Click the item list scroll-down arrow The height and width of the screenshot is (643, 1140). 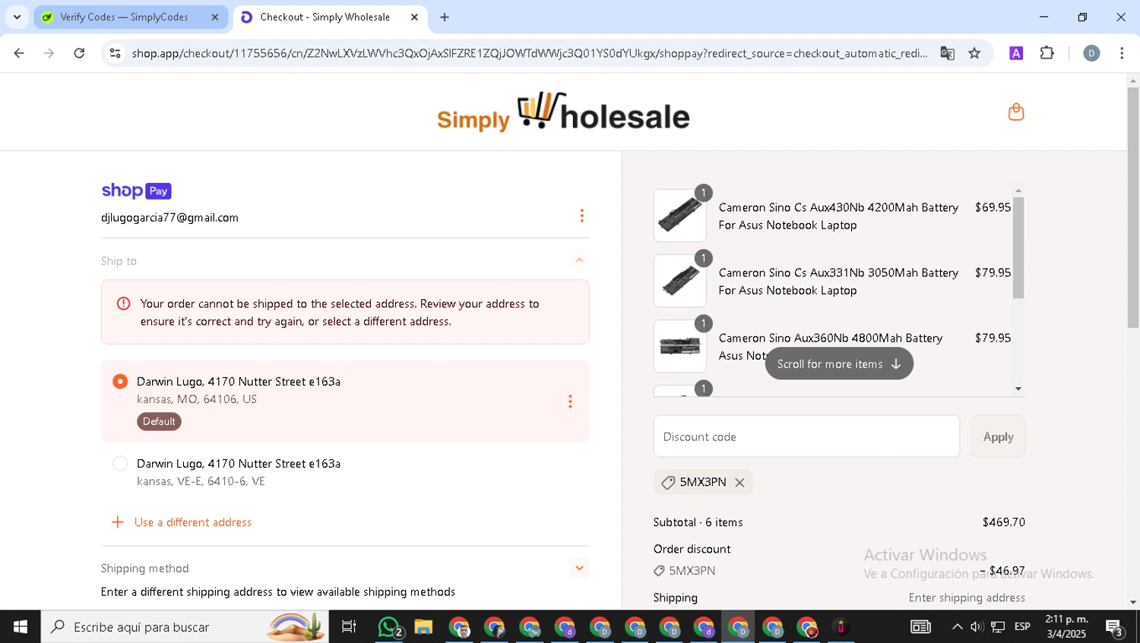coord(1018,389)
